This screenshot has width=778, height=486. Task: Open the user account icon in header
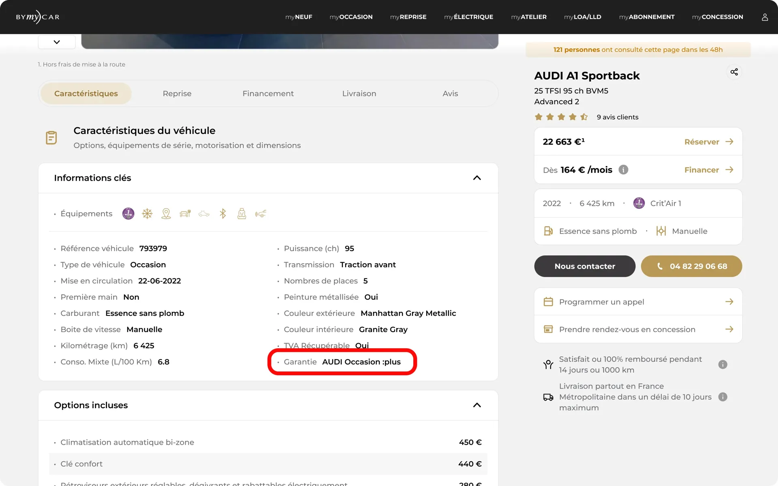(765, 17)
